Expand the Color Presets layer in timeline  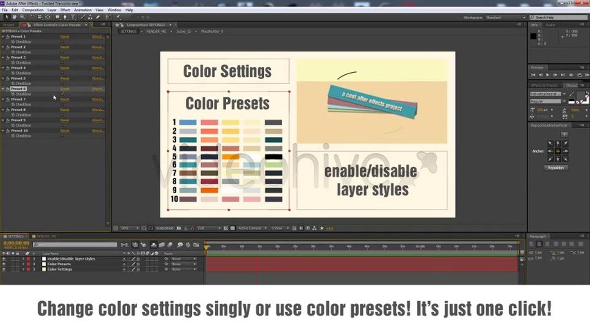[24, 264]
